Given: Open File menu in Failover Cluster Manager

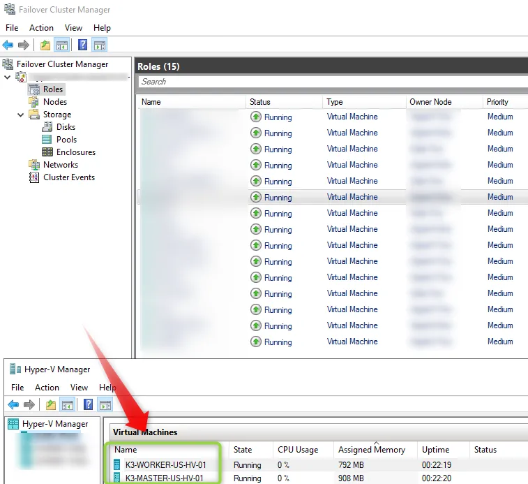Looking at the screenshot, I should 12,28.
